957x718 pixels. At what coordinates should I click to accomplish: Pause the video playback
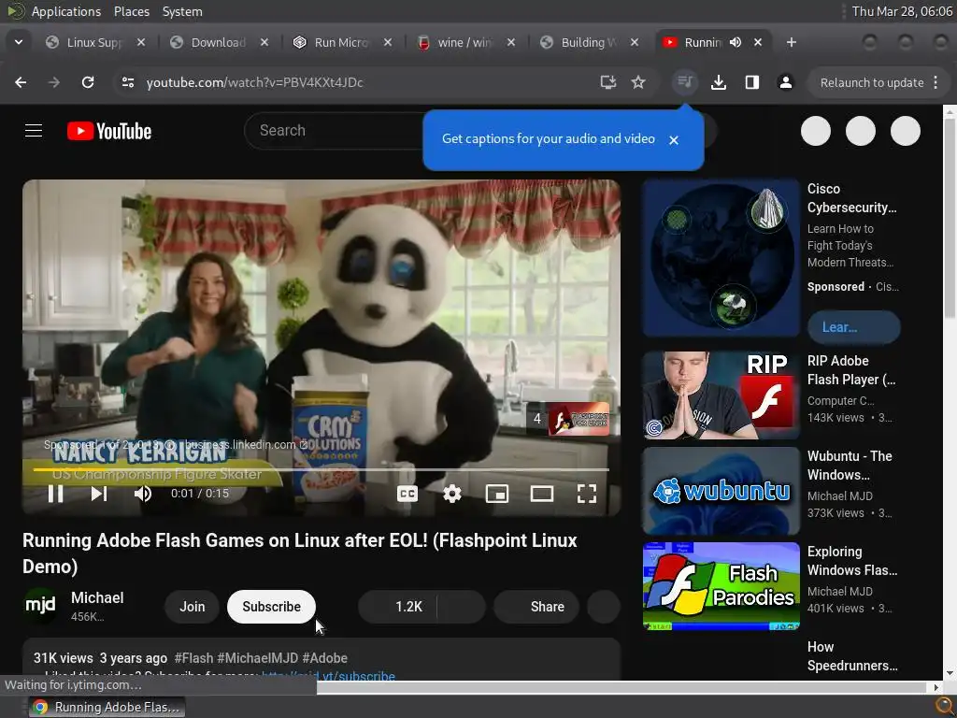pyautogui.click(x=55, y=494)
